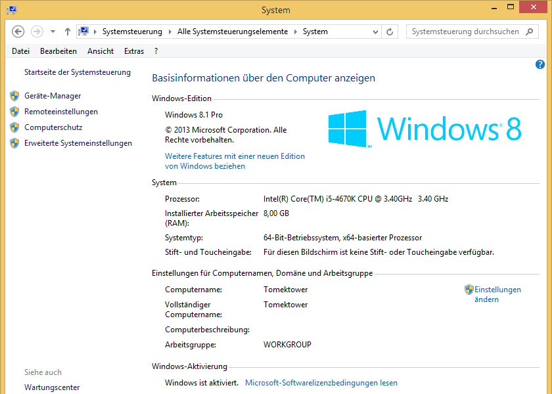Click Basisinformationen über den Computer anzeigen heading
Viewport: 552px width, 394px height.
coord(264,78)
